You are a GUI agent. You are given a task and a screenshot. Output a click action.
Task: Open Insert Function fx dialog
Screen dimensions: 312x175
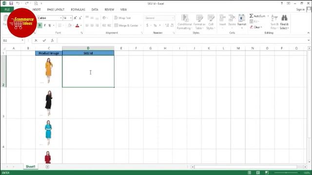pos(52,40)
